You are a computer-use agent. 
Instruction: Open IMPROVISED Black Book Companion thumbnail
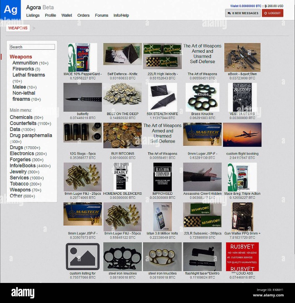coord(162,177)
